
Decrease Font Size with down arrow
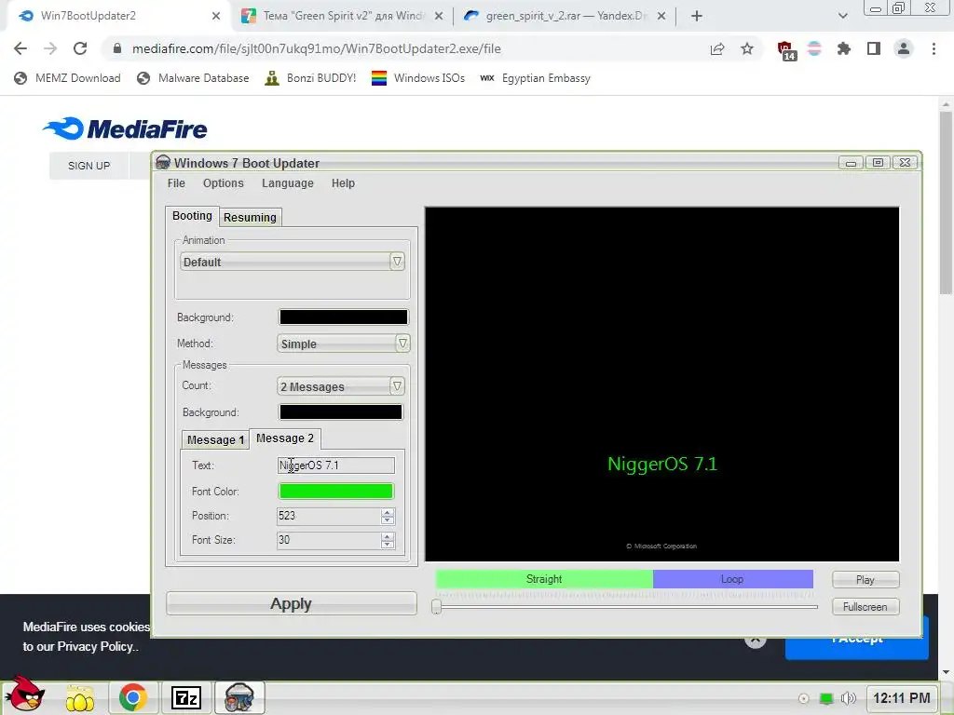pos(388,545)
